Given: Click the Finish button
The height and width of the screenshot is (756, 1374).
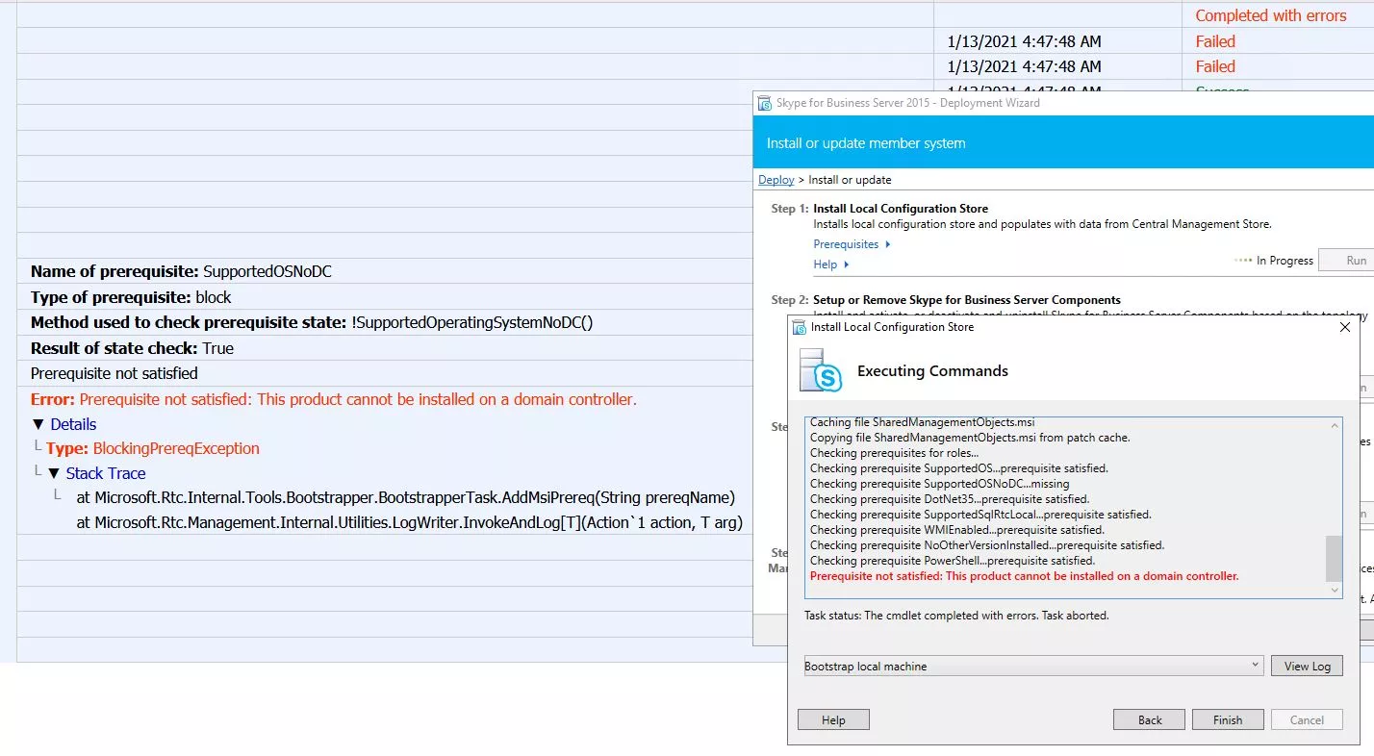Looking at the screenshot, I should pos(1228,719).
